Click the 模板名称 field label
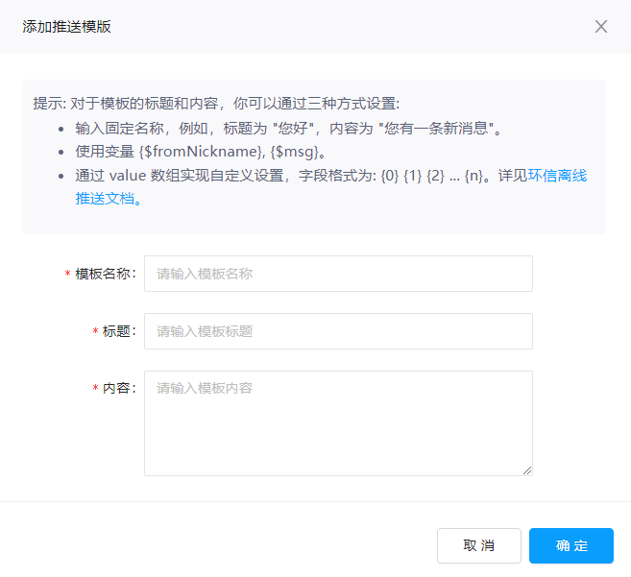Screen dimensions: 631x577 coord(106,274)
